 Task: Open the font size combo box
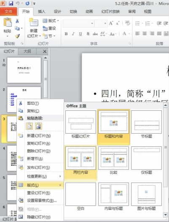101,23
